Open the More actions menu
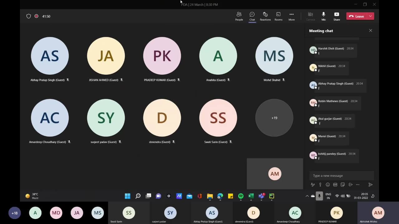This screenshot has width=399, height=224. click(291, 16)
